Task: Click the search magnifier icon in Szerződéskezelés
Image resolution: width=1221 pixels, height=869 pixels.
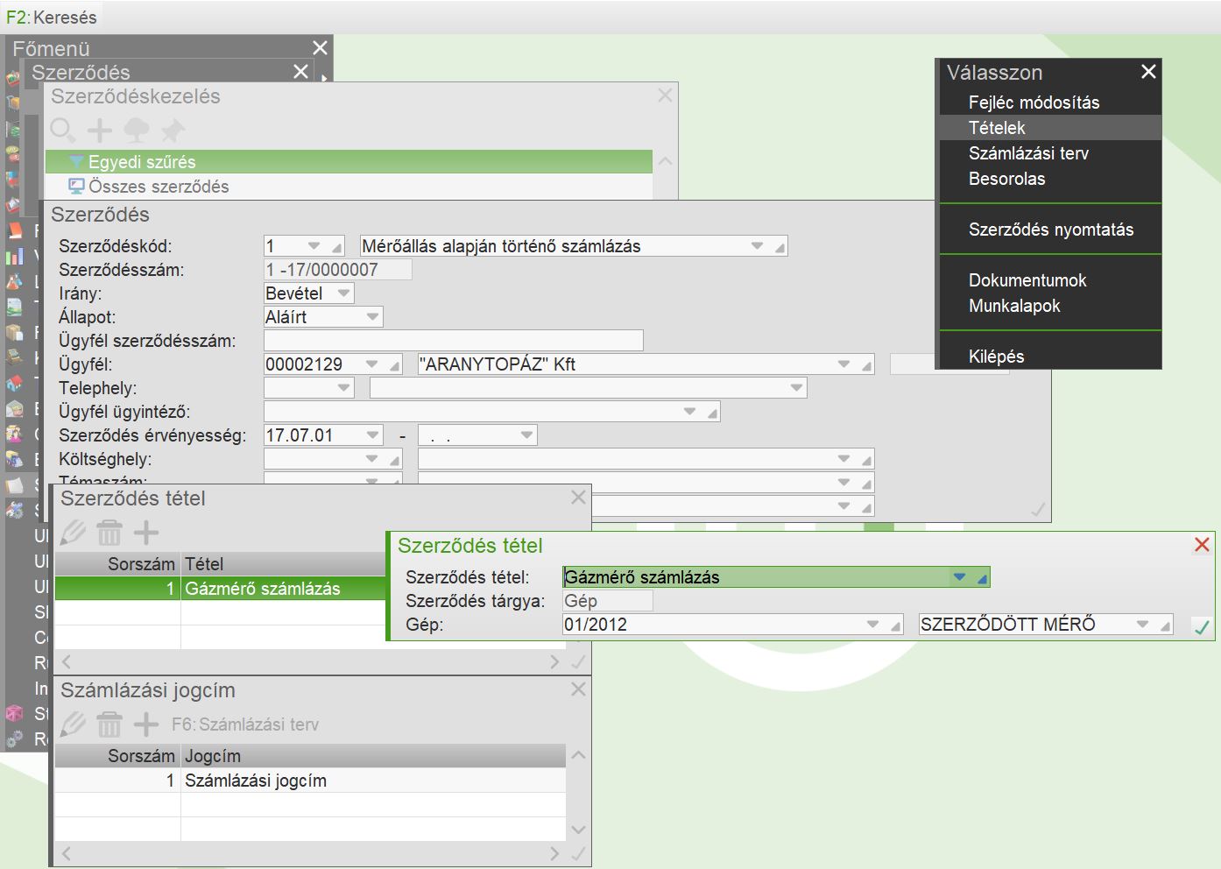Action: tap(63, 131)
